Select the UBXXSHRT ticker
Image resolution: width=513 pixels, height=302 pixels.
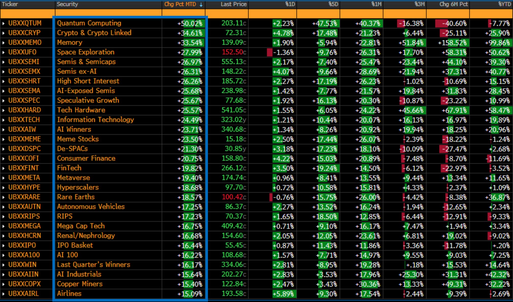coord(24,81)
